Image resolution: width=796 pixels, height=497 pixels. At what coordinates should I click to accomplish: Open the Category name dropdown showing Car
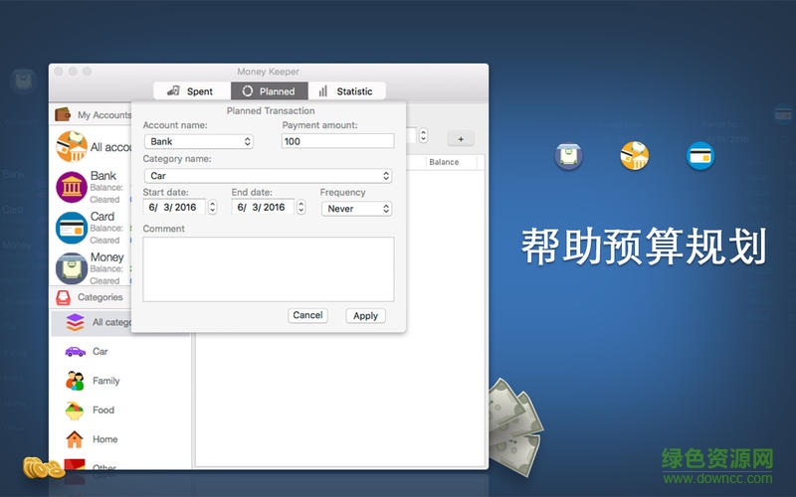tap(268, 176)
